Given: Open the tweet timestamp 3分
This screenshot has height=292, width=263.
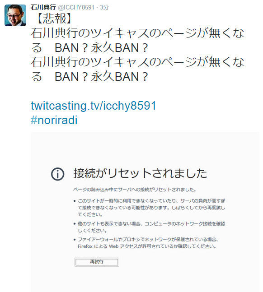Looking at the screenshot, I should (104, 7).
